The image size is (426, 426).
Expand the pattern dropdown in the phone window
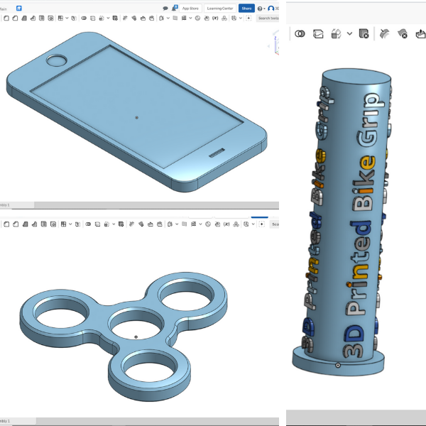tap(67, 18)
